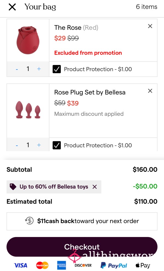Remove Rose Plug Set by Bellesa item
This screenshot has height=271, width=164.
[x=150, y=91]
